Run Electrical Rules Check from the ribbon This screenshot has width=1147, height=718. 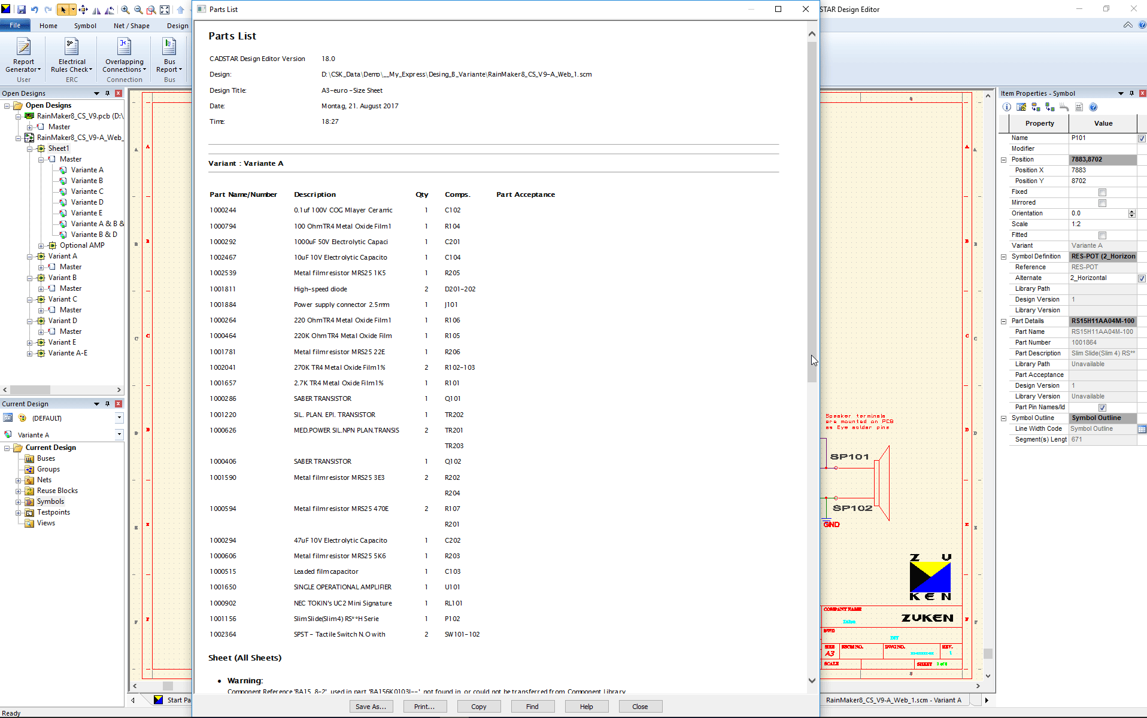click(72, 55)
